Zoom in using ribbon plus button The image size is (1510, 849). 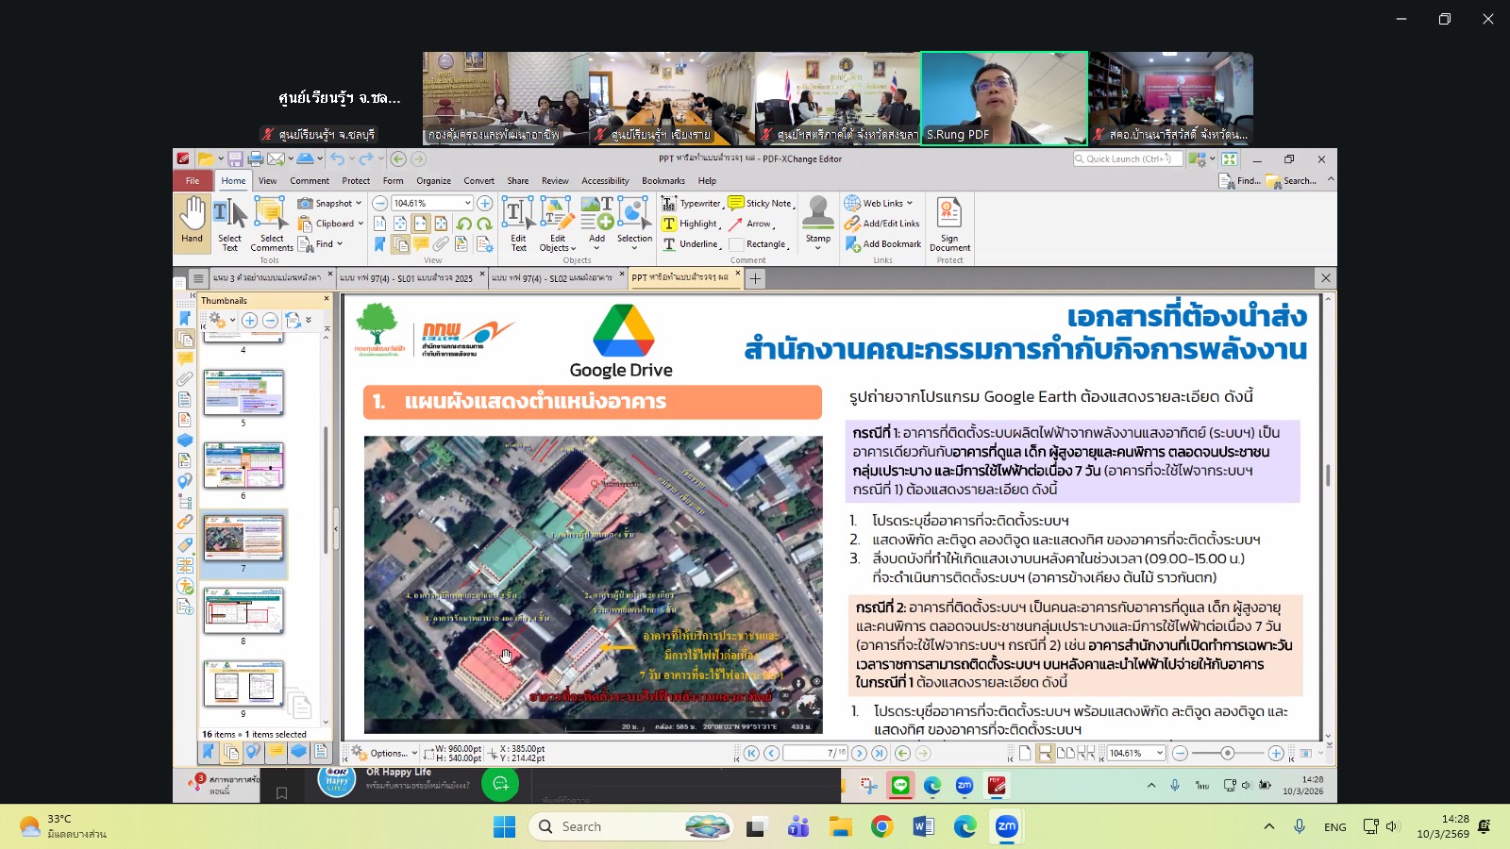[485, 203]
